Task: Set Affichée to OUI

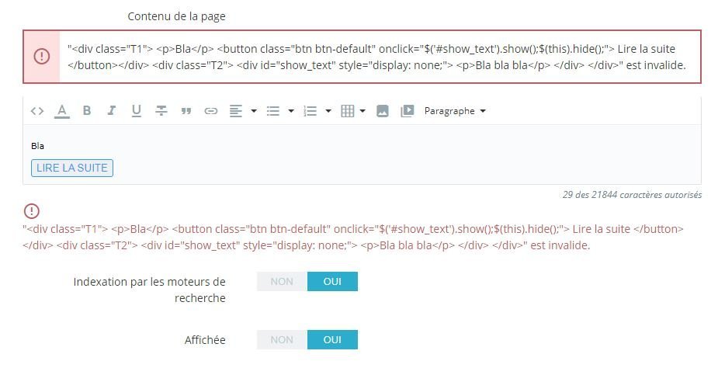Action: pyautogui.click(x=332, y=340)
